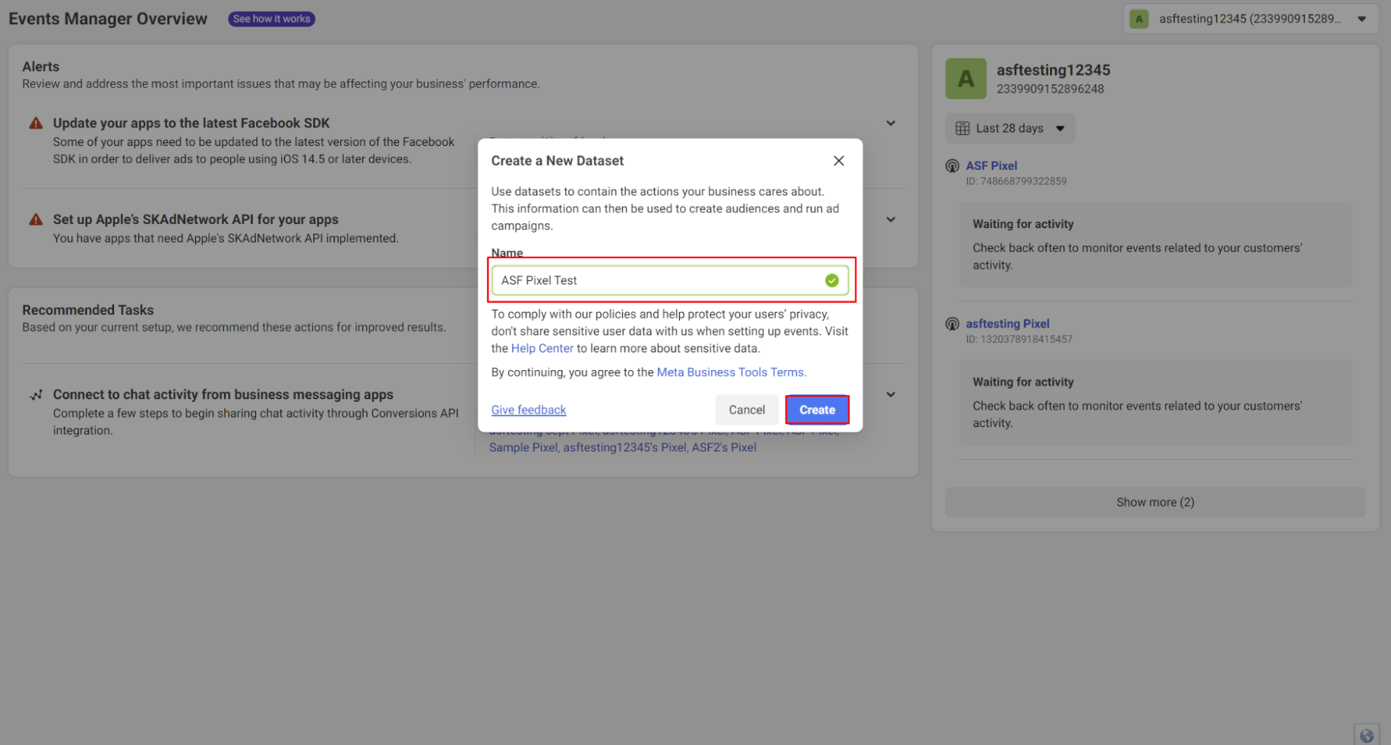Viewport: 1391px width, 745px height.
Task: Expand the chat activity recommended task
Action: point(890,394)
